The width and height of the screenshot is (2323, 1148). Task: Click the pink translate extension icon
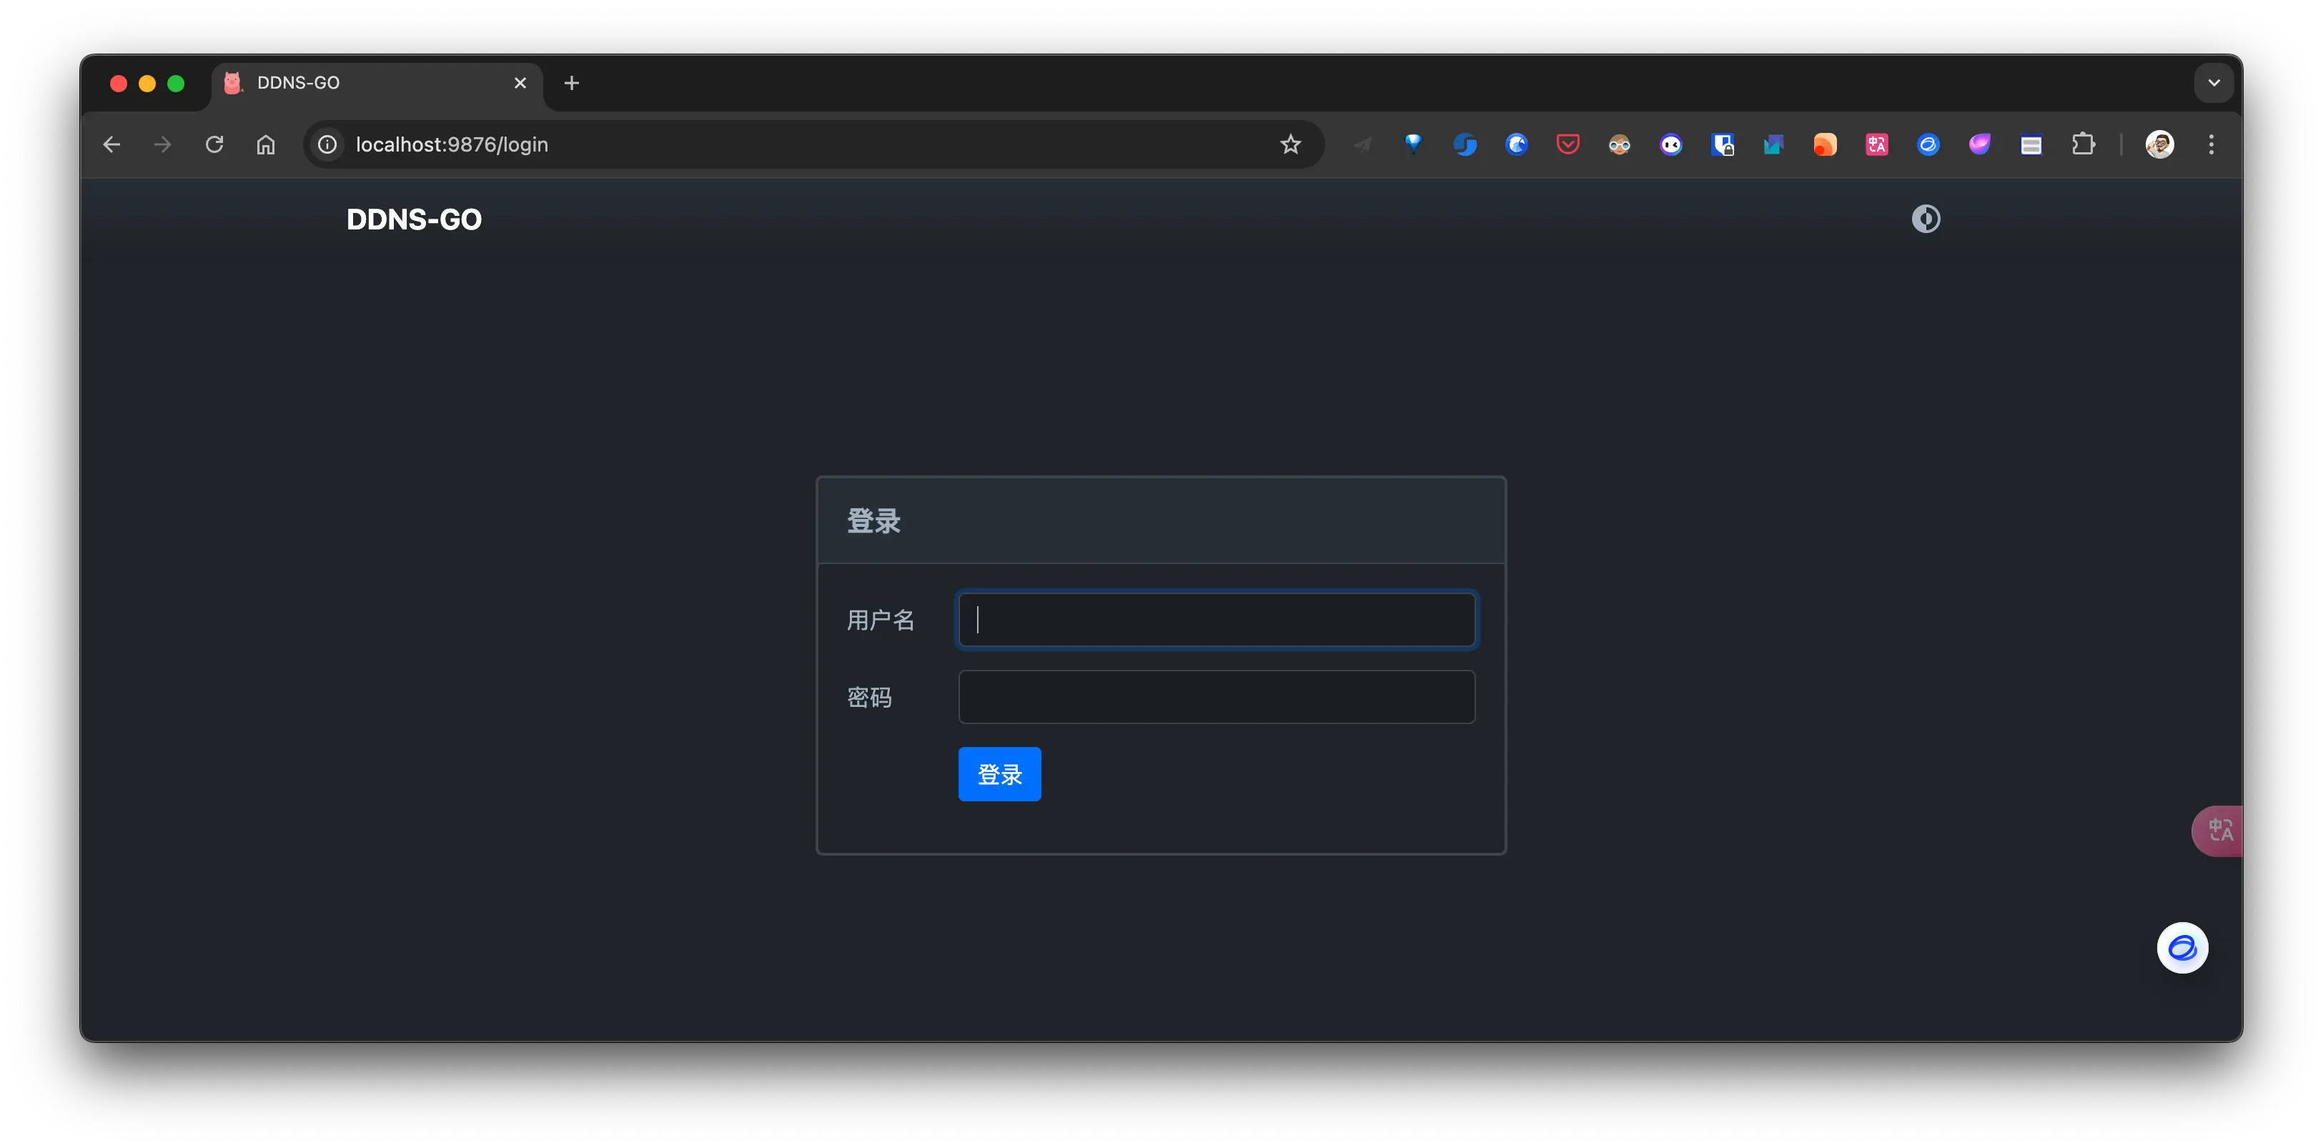1876,144
